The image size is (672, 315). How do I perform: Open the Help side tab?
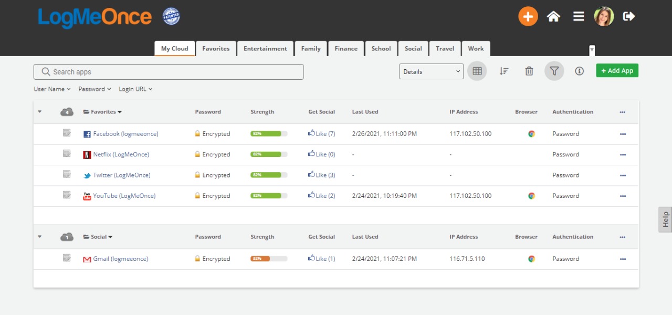[x=665, y=219]
